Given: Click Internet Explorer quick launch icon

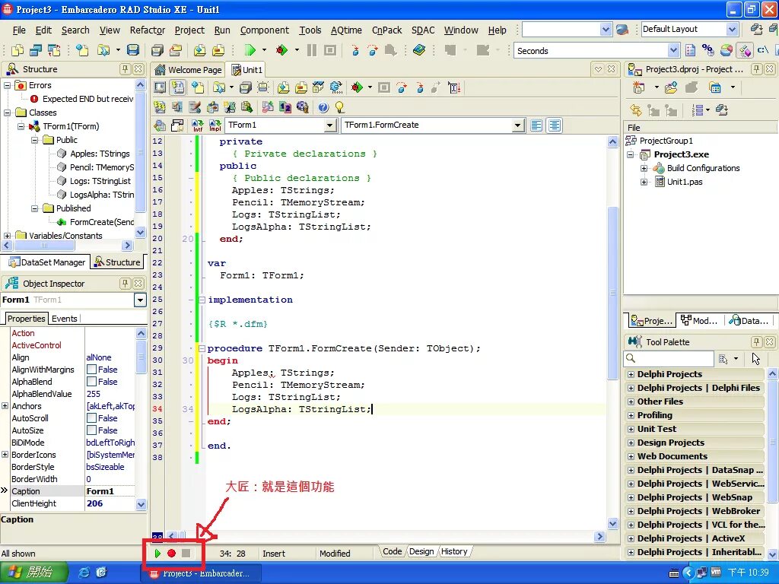Looking at the screenshot, I should tap(84, 572).
